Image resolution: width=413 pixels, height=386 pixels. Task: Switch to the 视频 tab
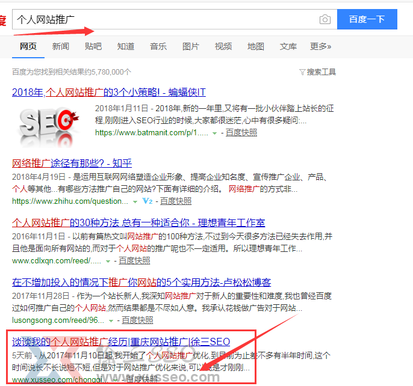223,46
